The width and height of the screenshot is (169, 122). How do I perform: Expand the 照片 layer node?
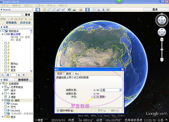(3, 93)
